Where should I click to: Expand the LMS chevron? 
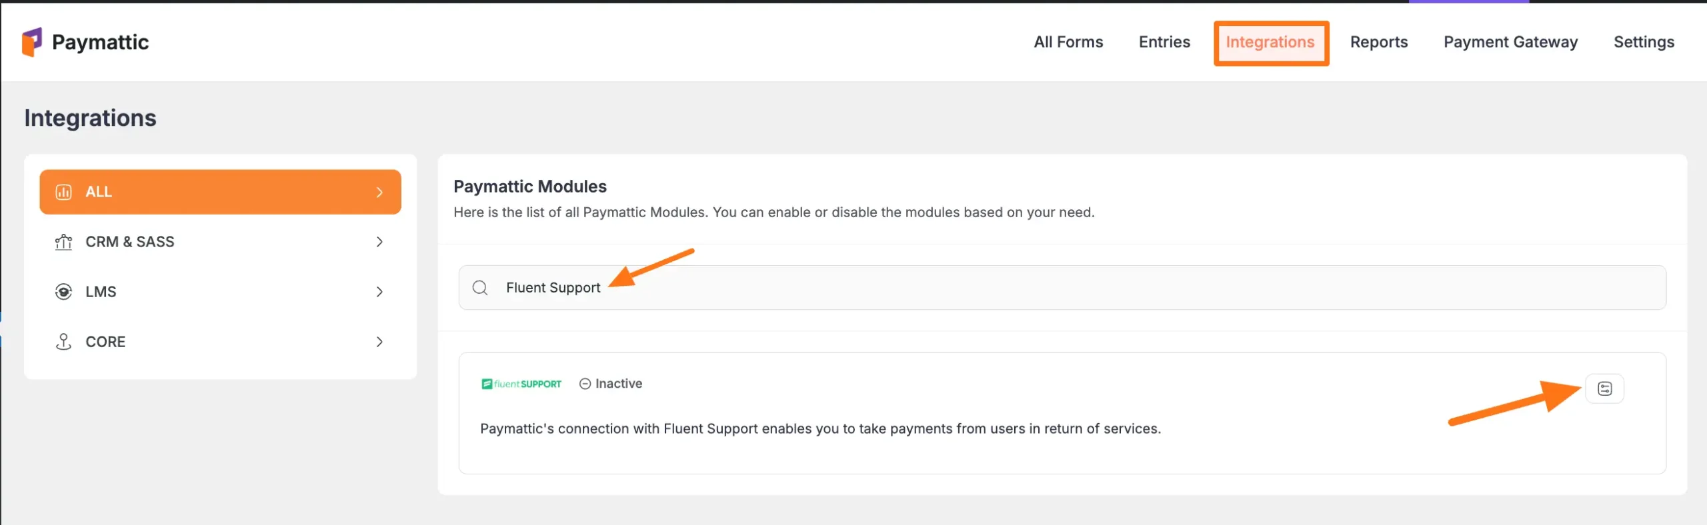(x=379, y=292)
